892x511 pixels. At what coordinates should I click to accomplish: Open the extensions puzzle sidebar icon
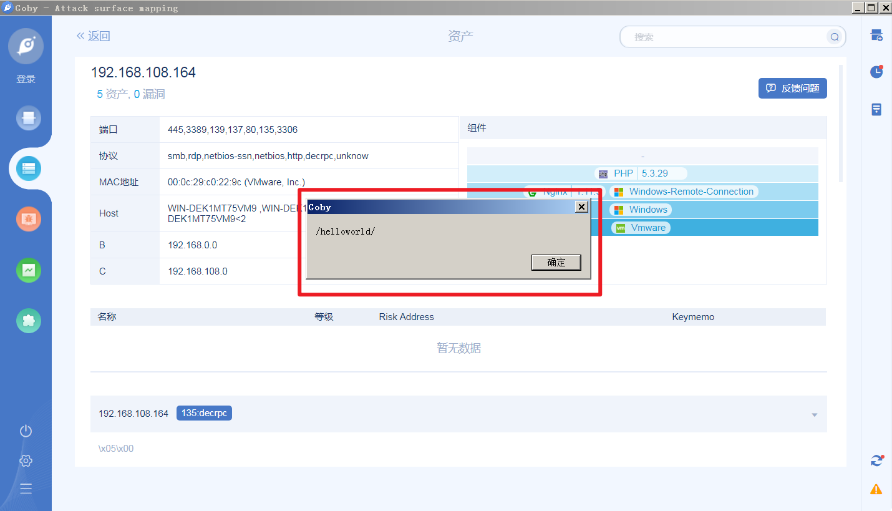[29, 321]
